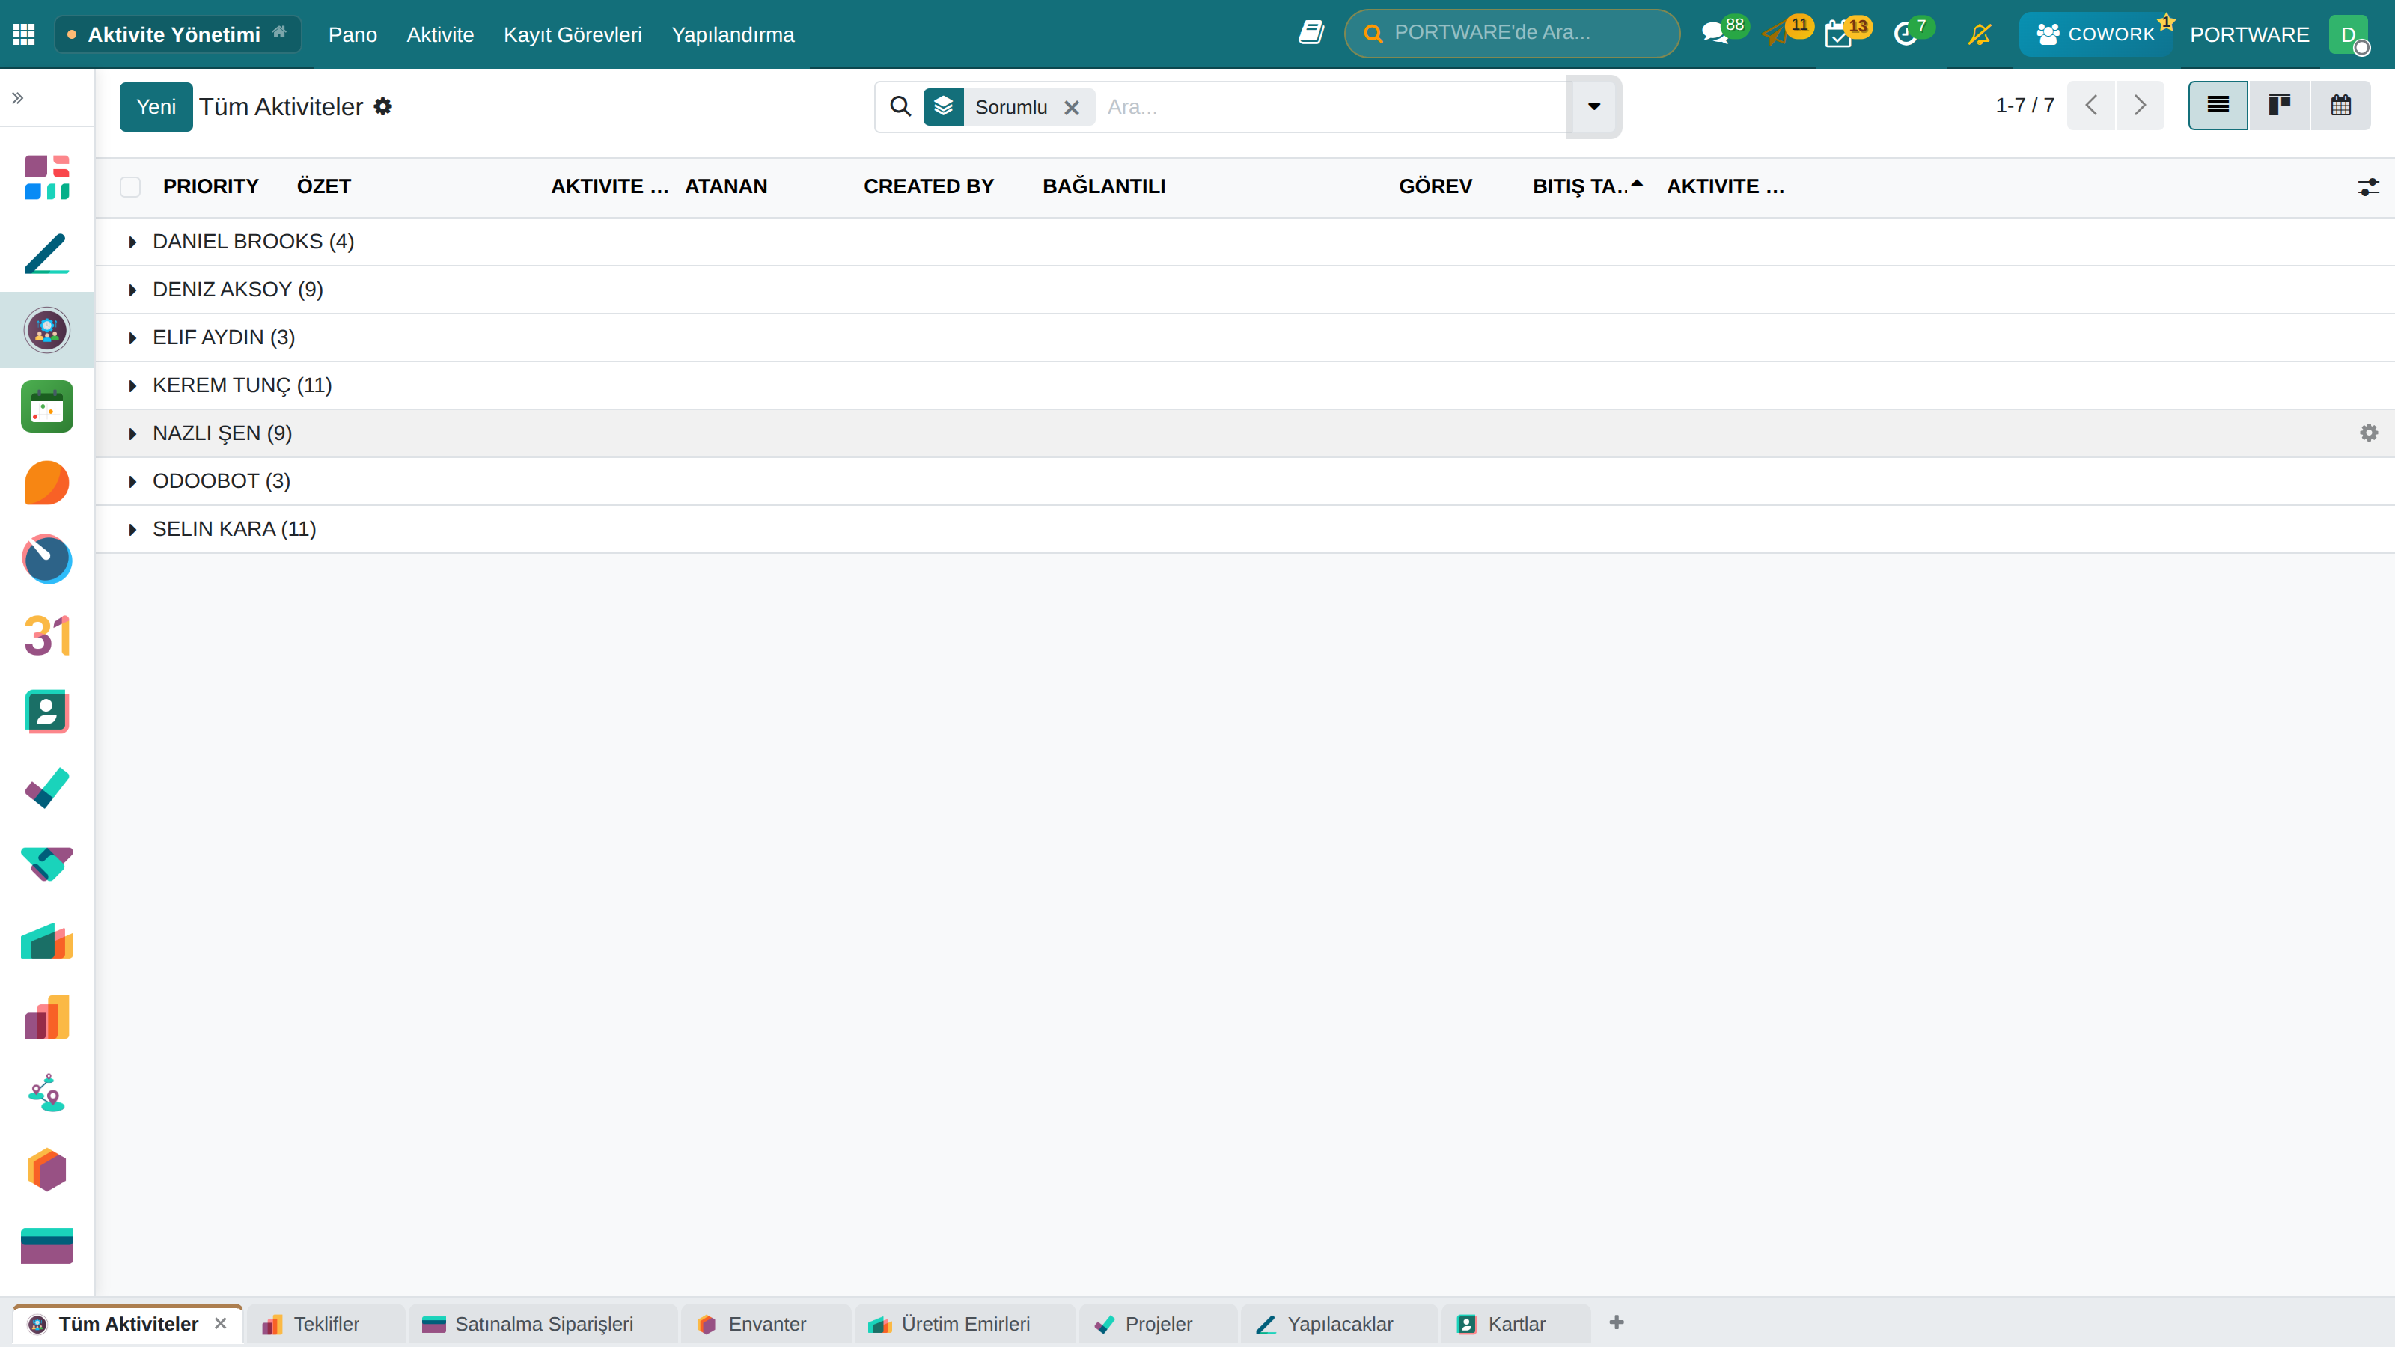Open the search options dropdown arrow

pos(1593,107)
